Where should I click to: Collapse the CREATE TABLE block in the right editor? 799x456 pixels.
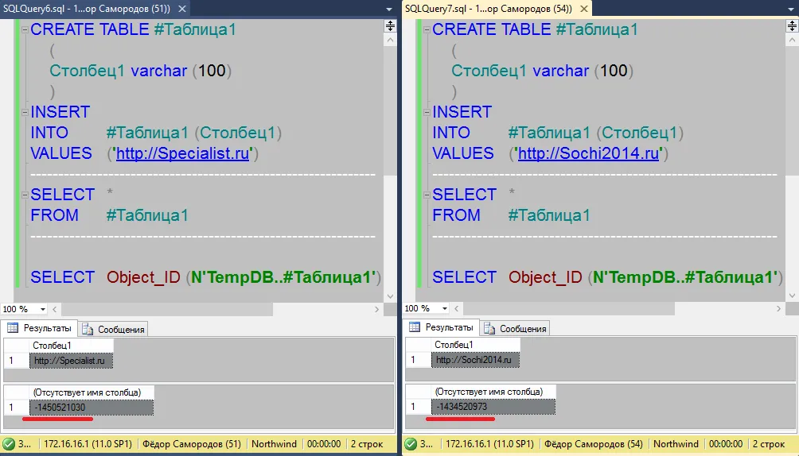click(426, 29)
